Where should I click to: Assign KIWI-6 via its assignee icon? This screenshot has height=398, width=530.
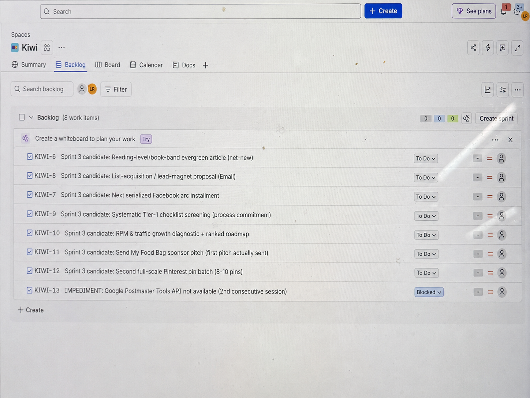501,158
